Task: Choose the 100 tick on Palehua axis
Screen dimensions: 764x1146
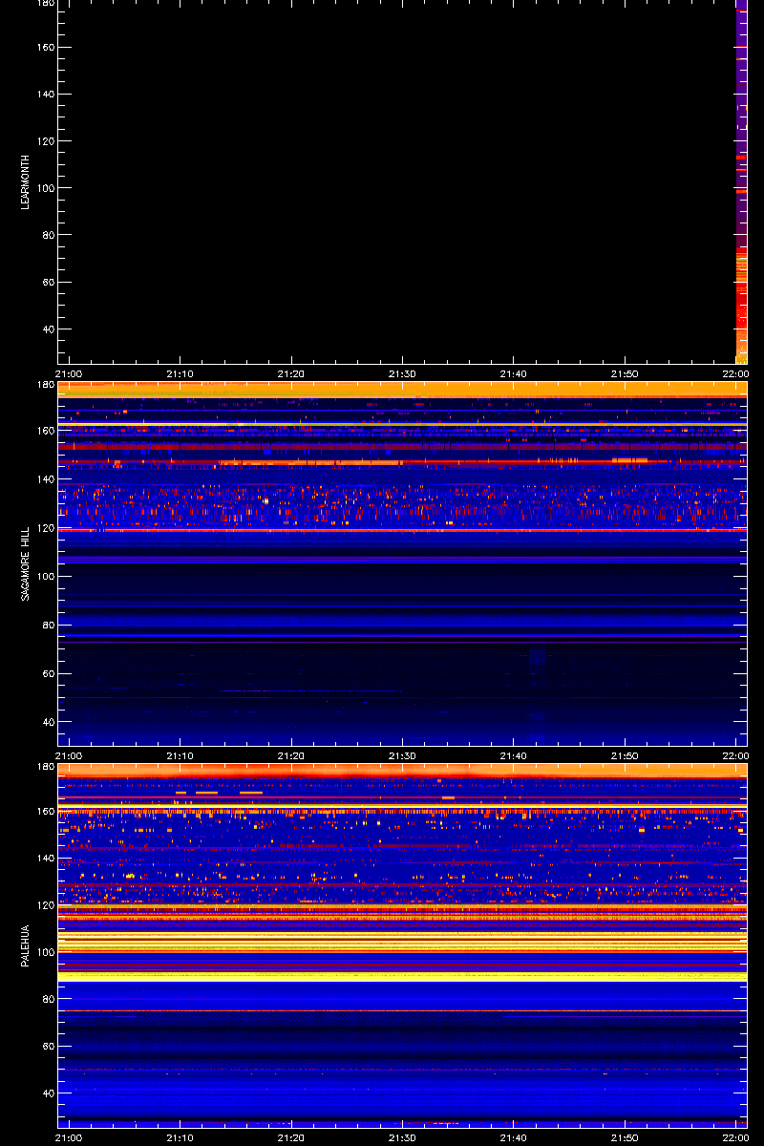Action: 45,952
